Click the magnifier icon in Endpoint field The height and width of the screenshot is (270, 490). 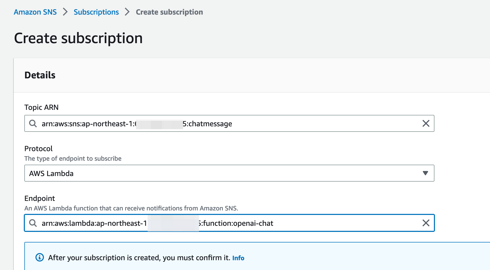[x=33, y=223]
